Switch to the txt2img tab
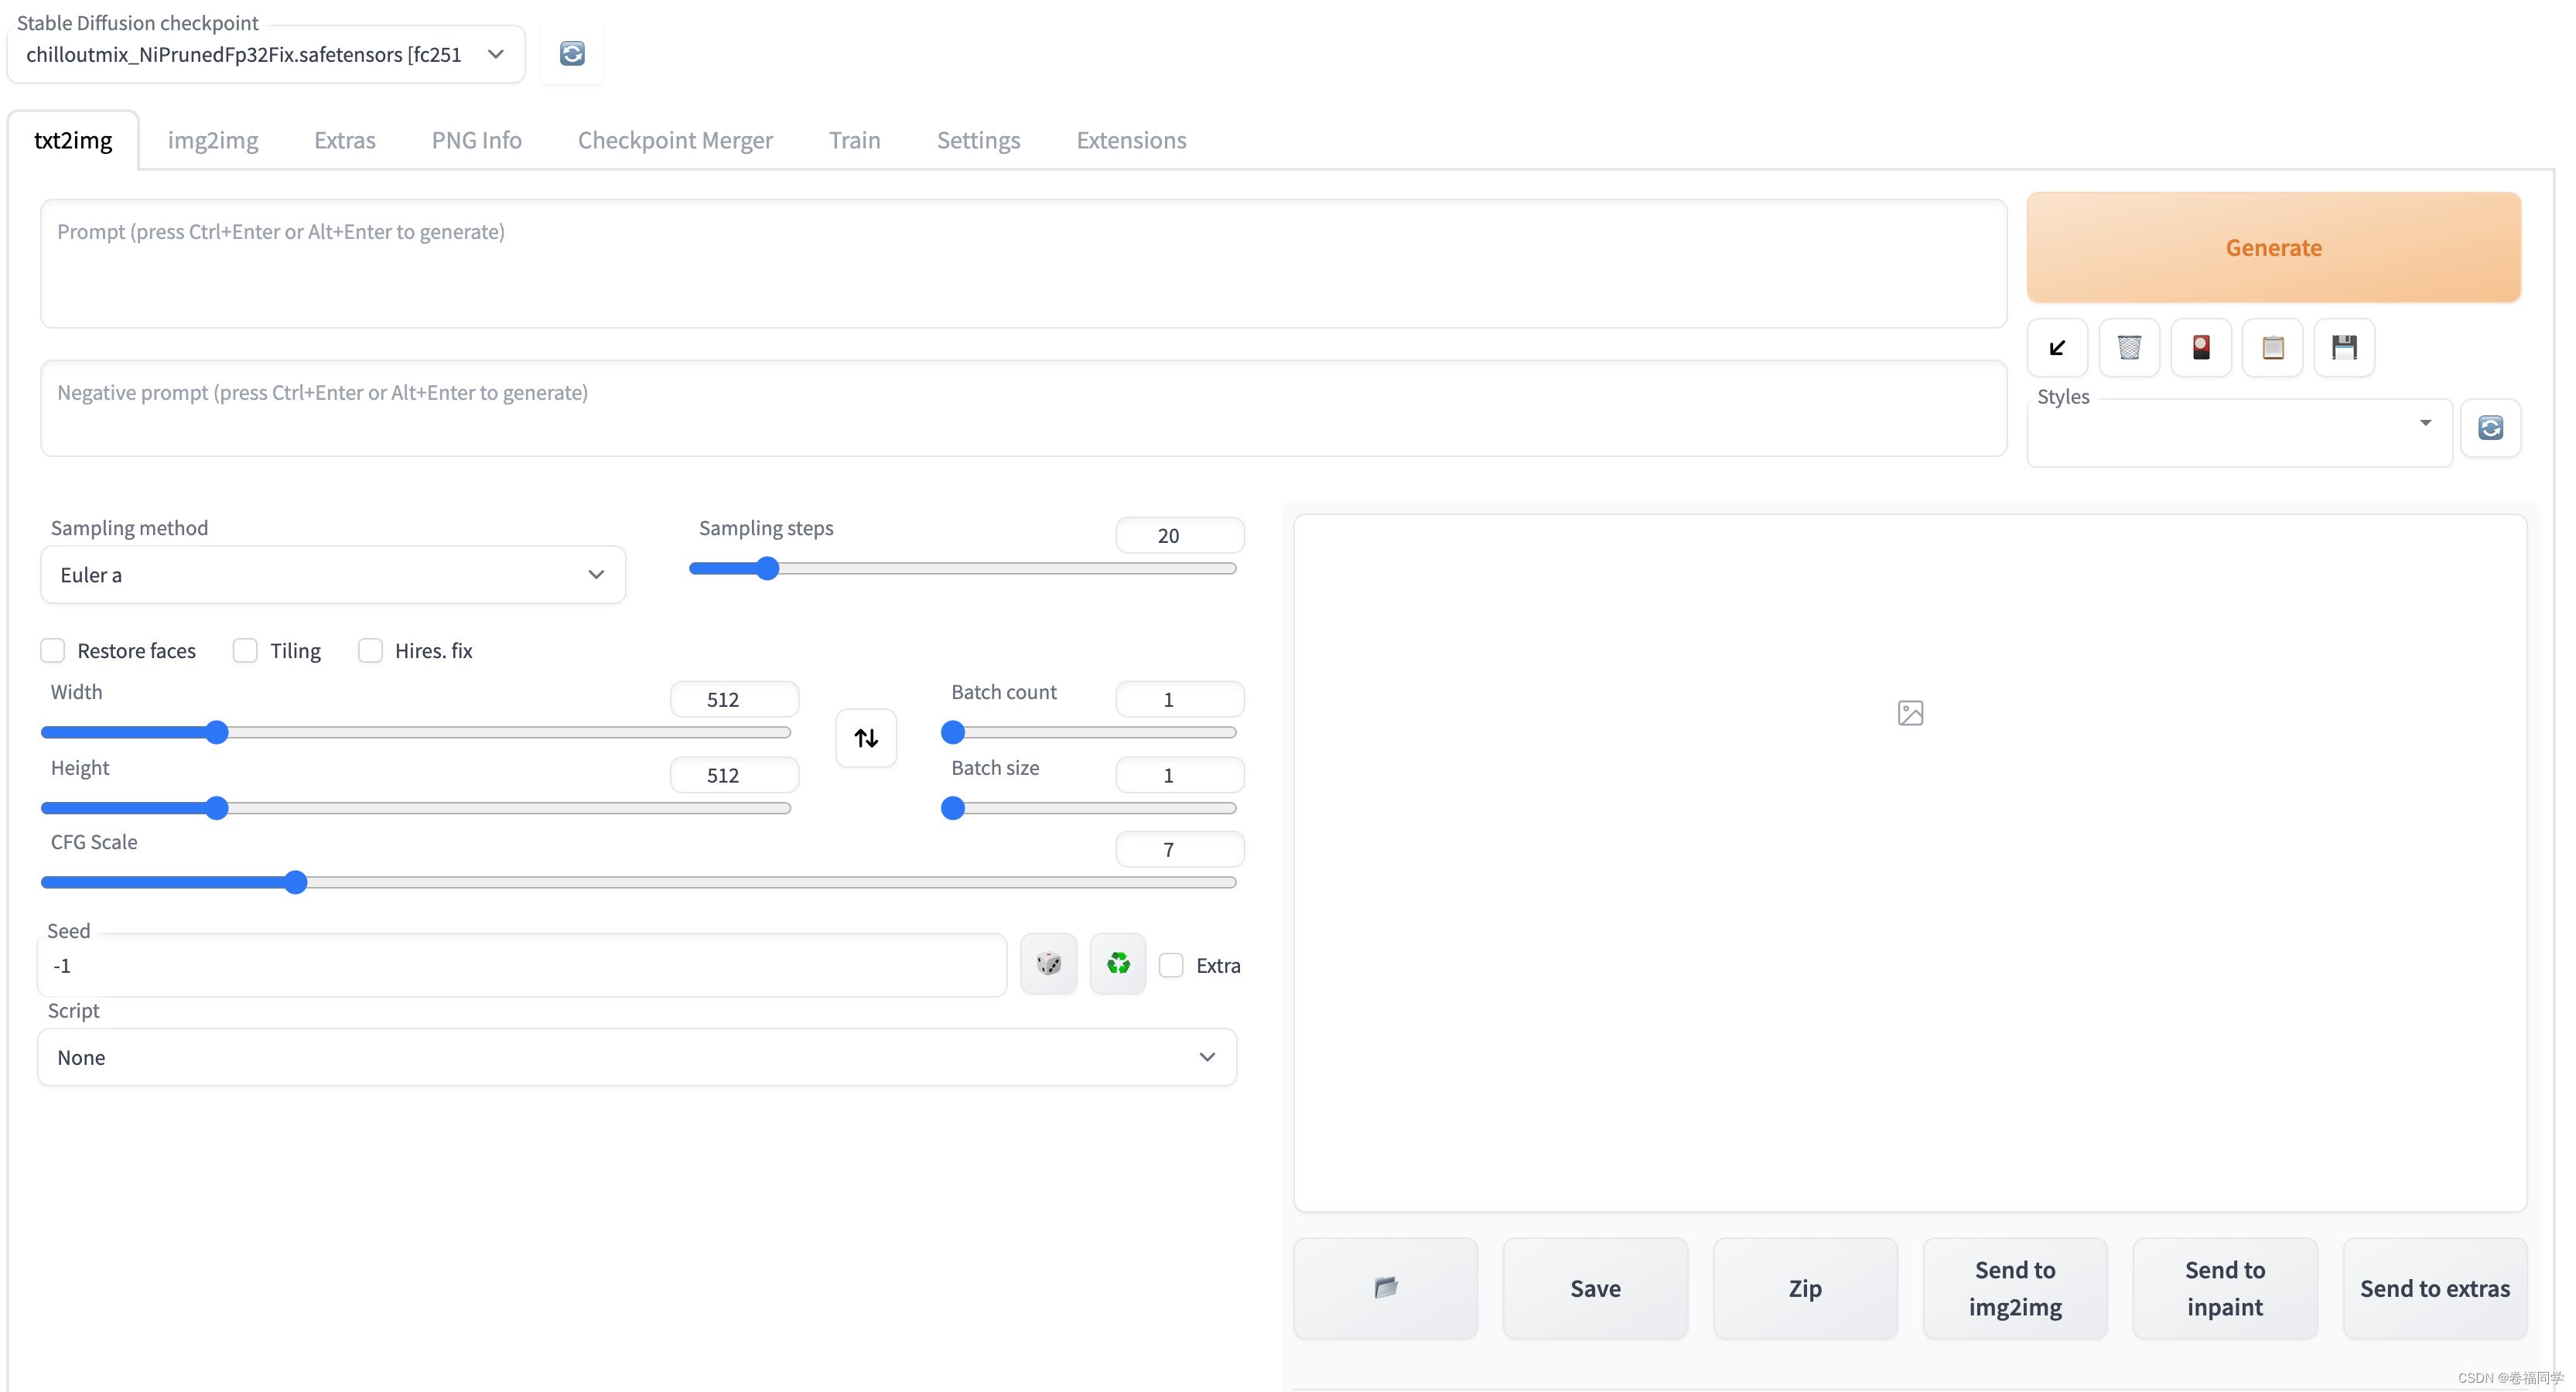2576x1392 pixels. tap(73, 140)
